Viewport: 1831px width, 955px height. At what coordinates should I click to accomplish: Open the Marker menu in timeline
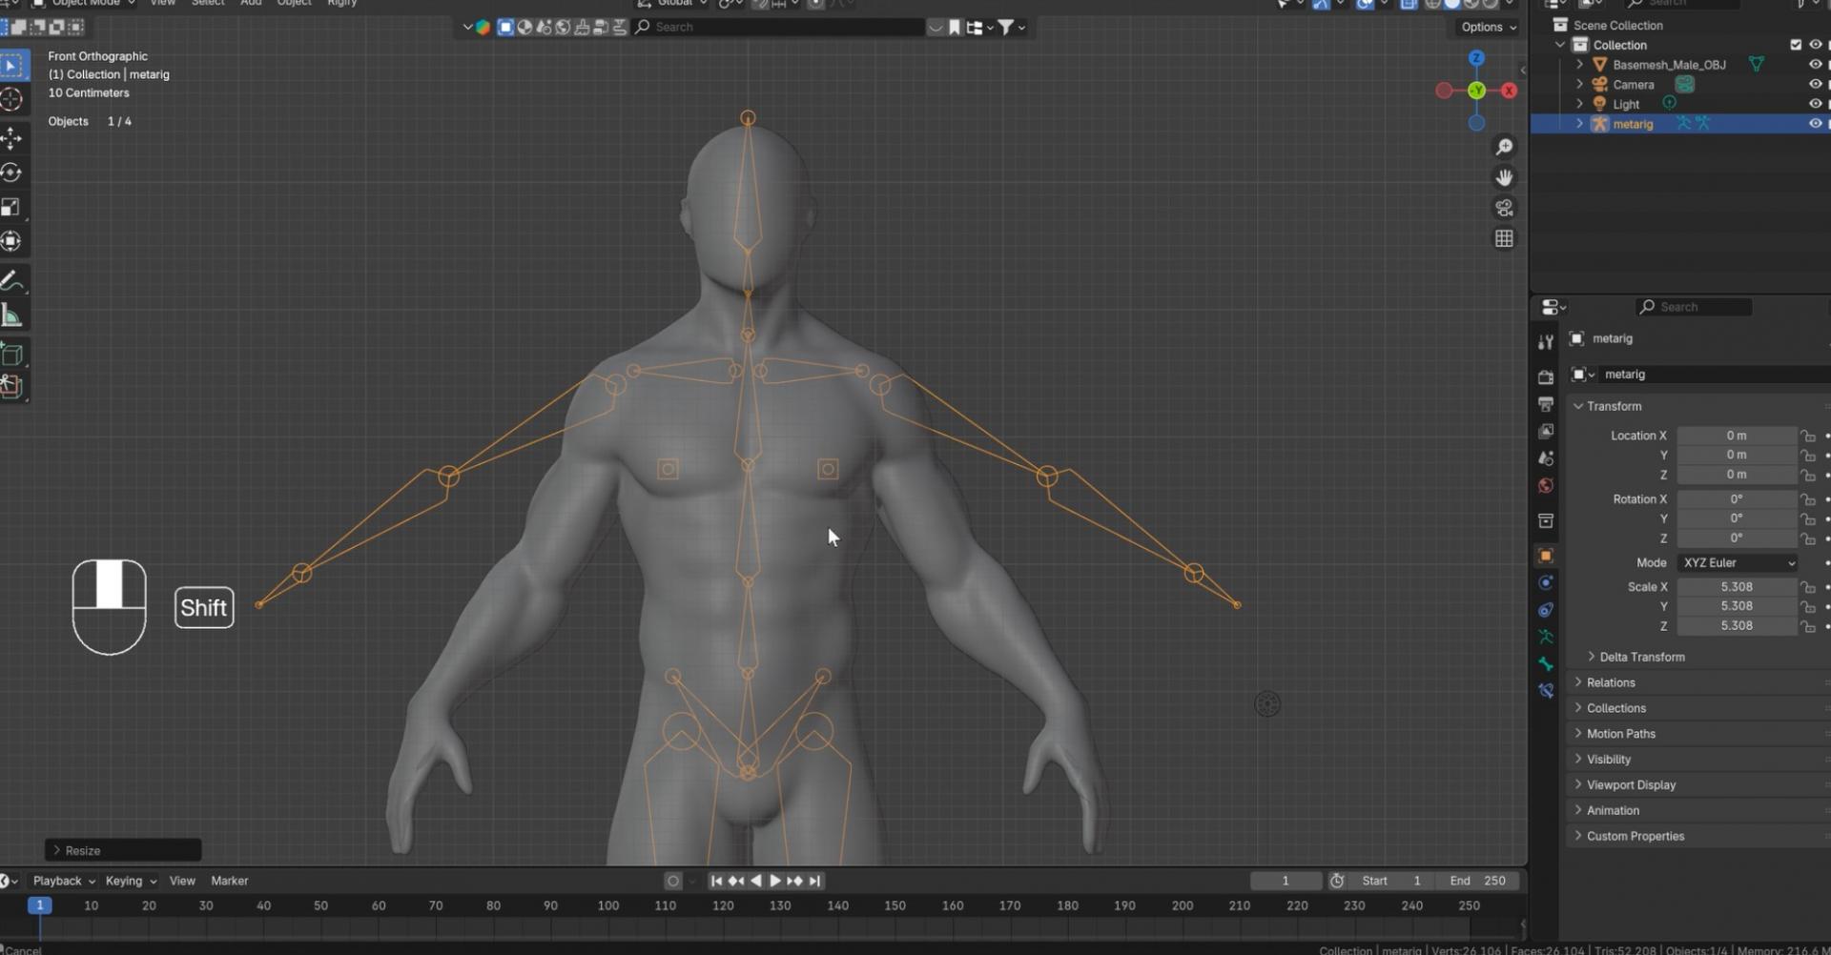229,881
